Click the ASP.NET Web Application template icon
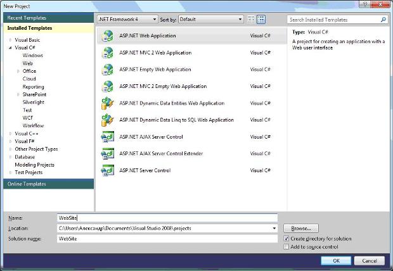The height and width of the screenshot is (271, 393). point(108,36)
